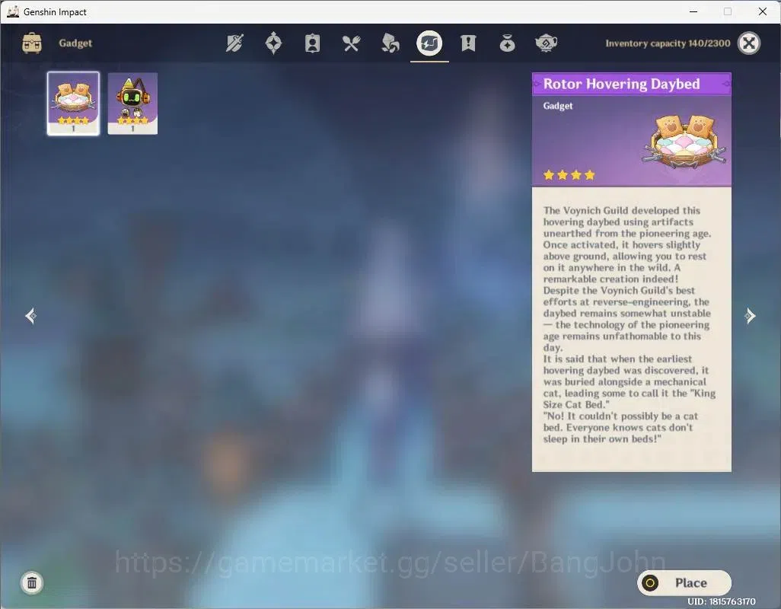Close the inventory with the X button
The height and width of the screenshot is (609, 781).
click(x=749, y=43)
